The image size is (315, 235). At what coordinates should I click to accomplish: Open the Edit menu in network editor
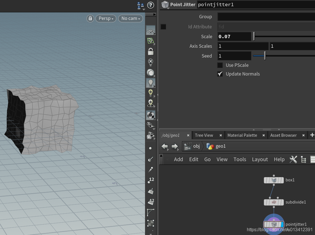pos(194,159)
